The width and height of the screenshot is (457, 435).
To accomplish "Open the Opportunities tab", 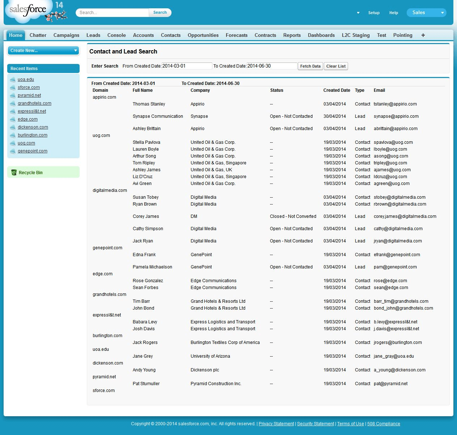I will click(x=203, y=35).
